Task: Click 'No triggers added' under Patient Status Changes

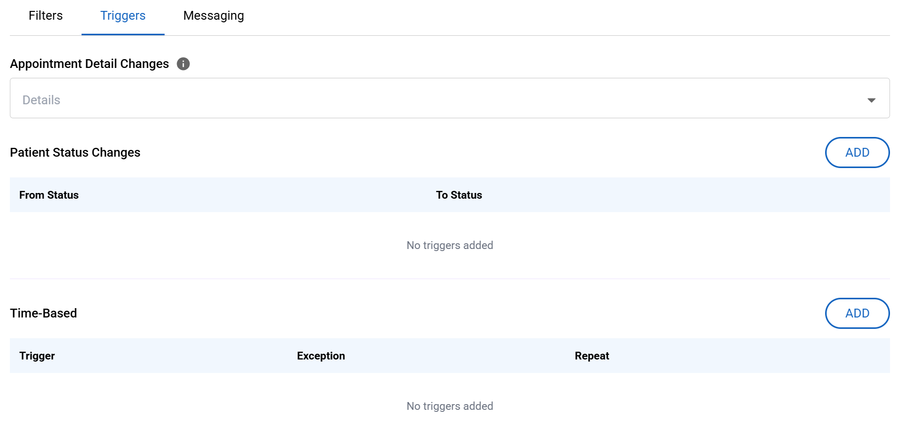Action: pos(450,245)
